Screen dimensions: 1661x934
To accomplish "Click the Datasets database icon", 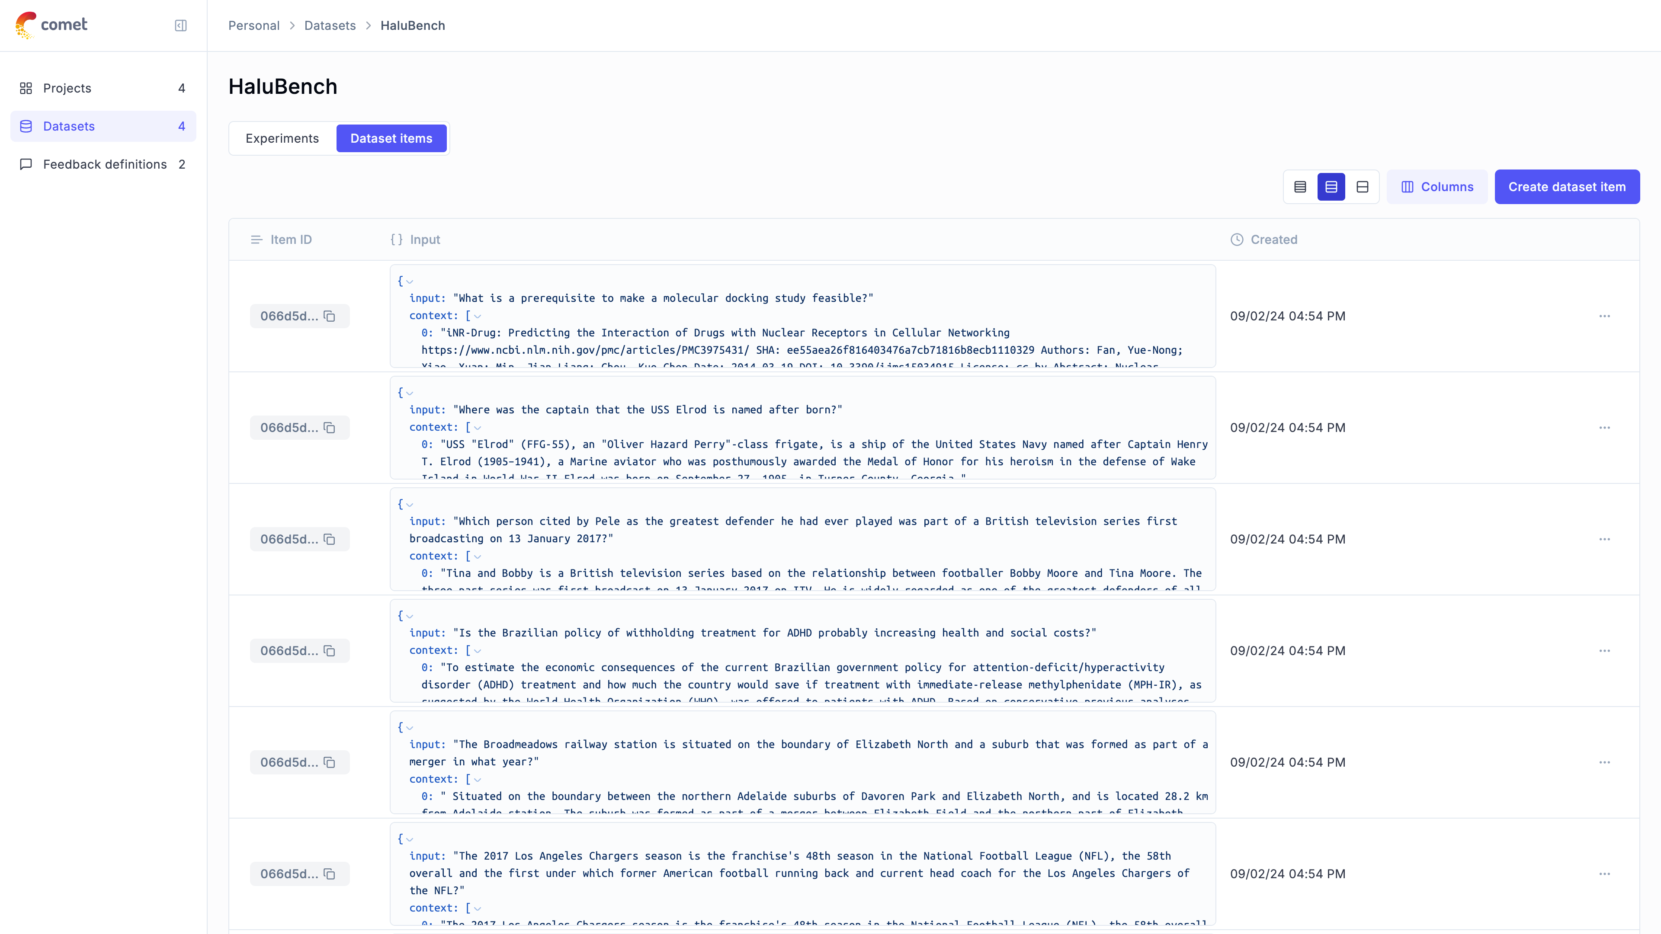I will pos(26,126).
